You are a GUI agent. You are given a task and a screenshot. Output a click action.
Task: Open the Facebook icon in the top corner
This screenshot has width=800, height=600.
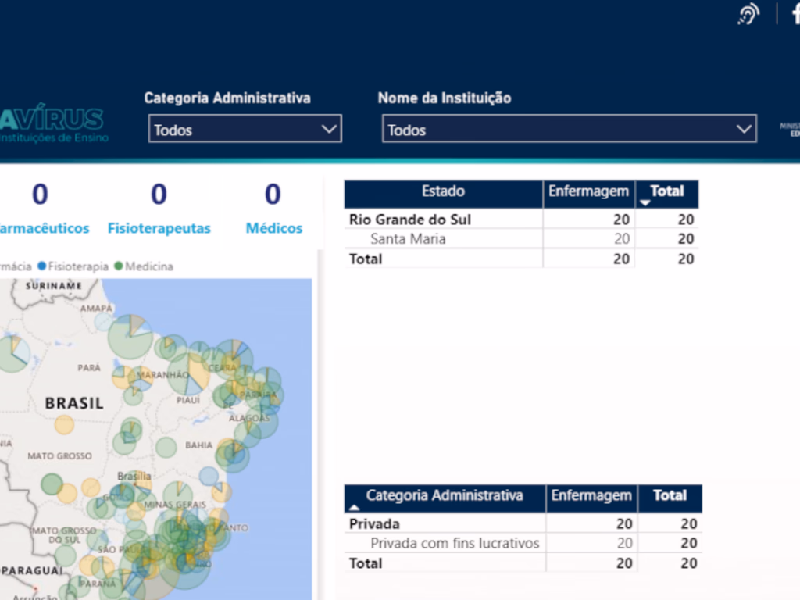(x=795, y=14)
